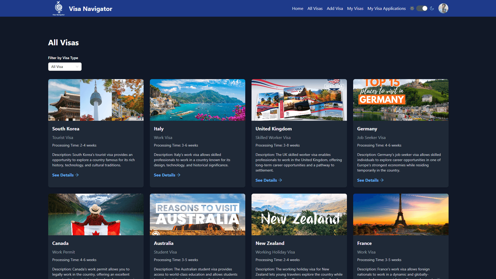Click the arrow icon on Germany's See Details
Viewport: 496px width, 279px height.
[x=382, y=180]
